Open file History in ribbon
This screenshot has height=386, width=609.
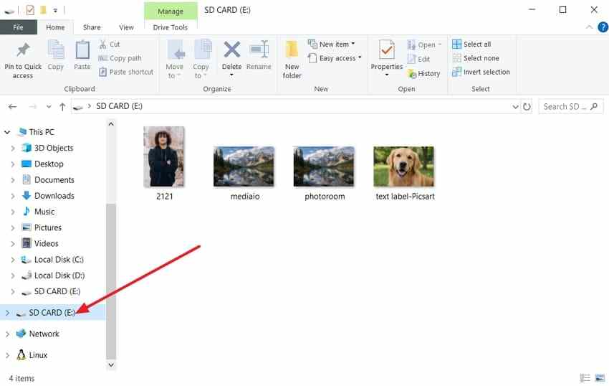pos(423,74)
